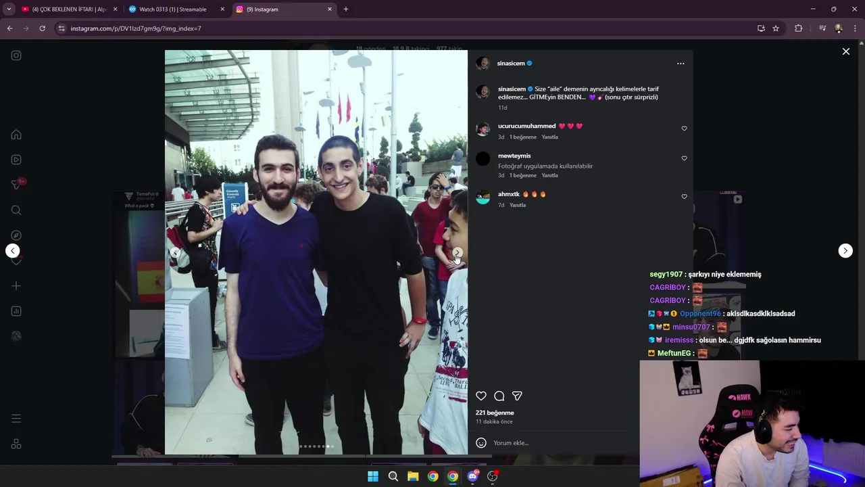Open Explore compass icon

click(x=16, y=235)
